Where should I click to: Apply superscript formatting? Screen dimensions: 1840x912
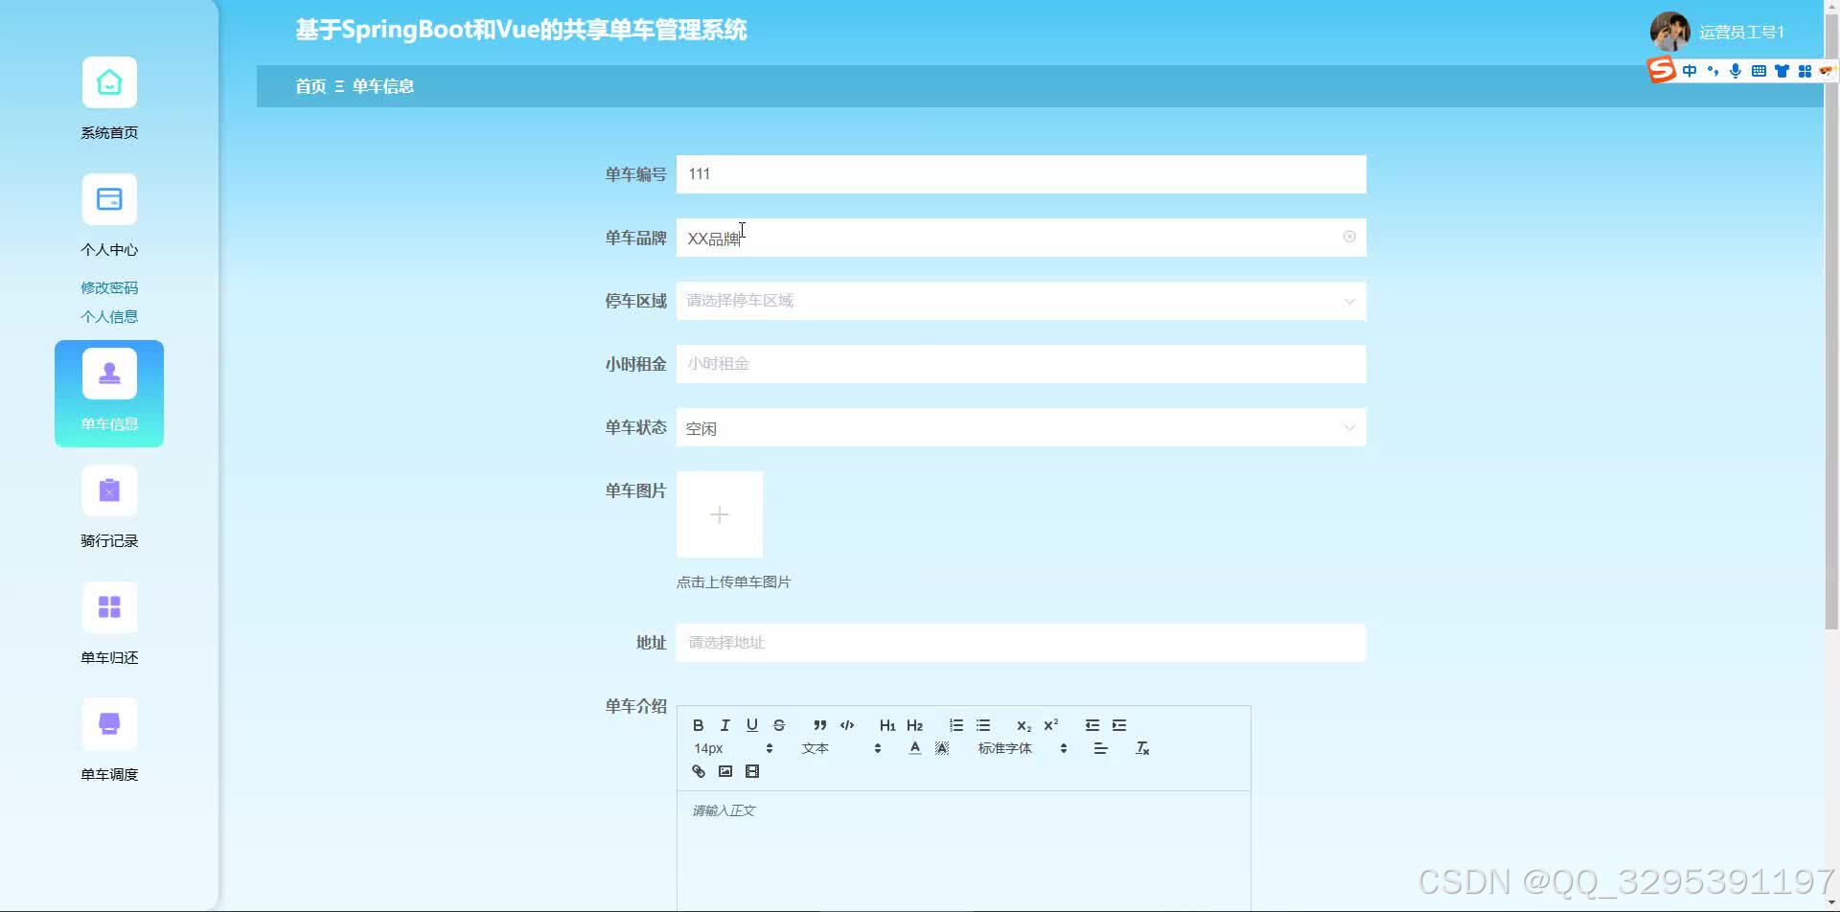pos(1050,725)
